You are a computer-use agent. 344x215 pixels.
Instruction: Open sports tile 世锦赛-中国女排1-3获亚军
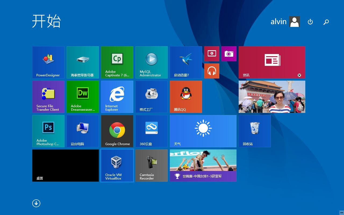point(203,166)
